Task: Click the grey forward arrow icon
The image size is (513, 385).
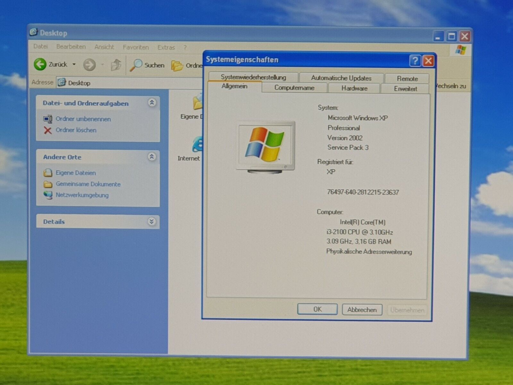Action: [x=89, y=65]
